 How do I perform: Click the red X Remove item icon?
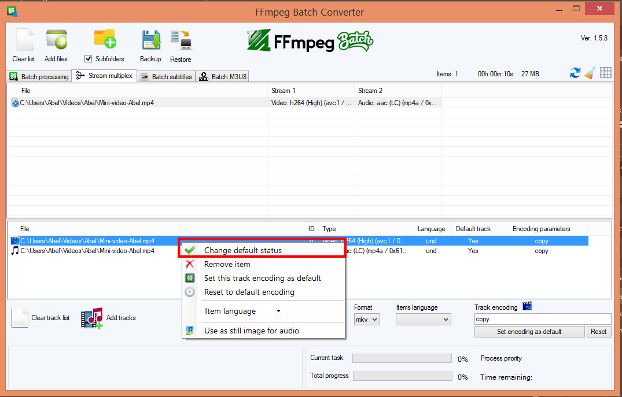click(190, 264)
